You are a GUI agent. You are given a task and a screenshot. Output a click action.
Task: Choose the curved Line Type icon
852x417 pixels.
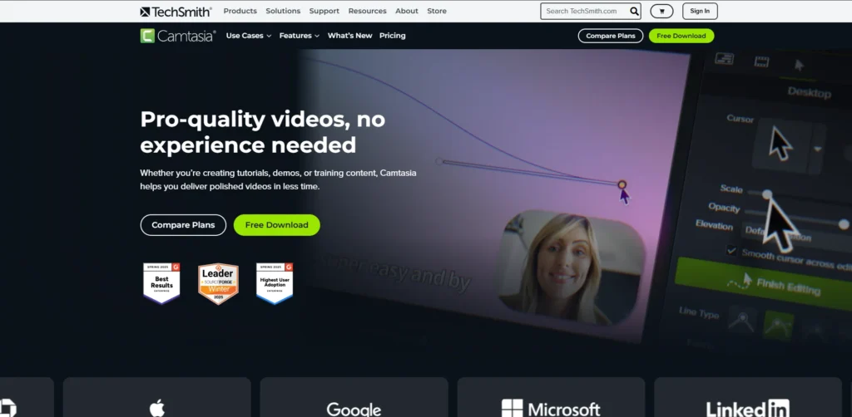coord(779,326)
